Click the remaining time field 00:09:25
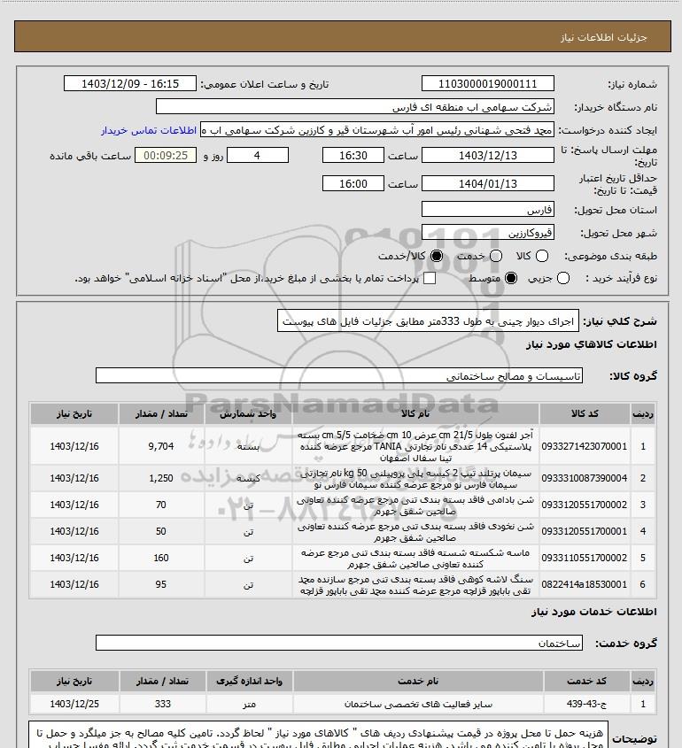682x748 pixels. 166,155
